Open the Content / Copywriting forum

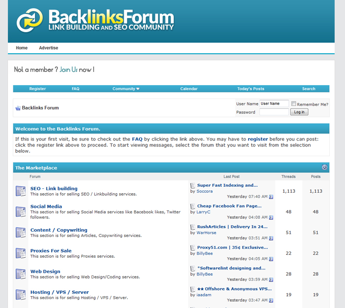pos(59,230)
